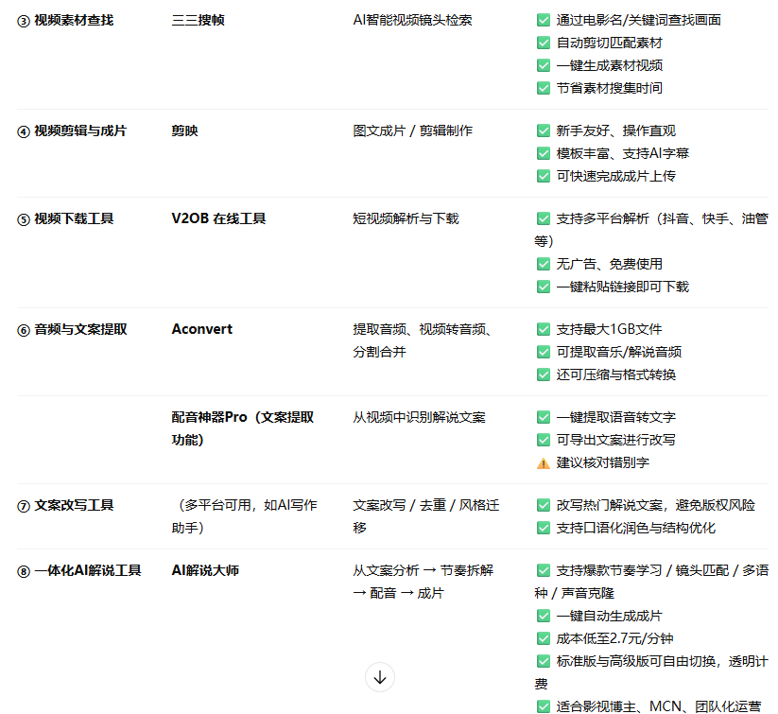Click the green check beside 通过电影名/关键词查找画面
This screenshot has height=714, width=778.
click(x=544, y=20)
